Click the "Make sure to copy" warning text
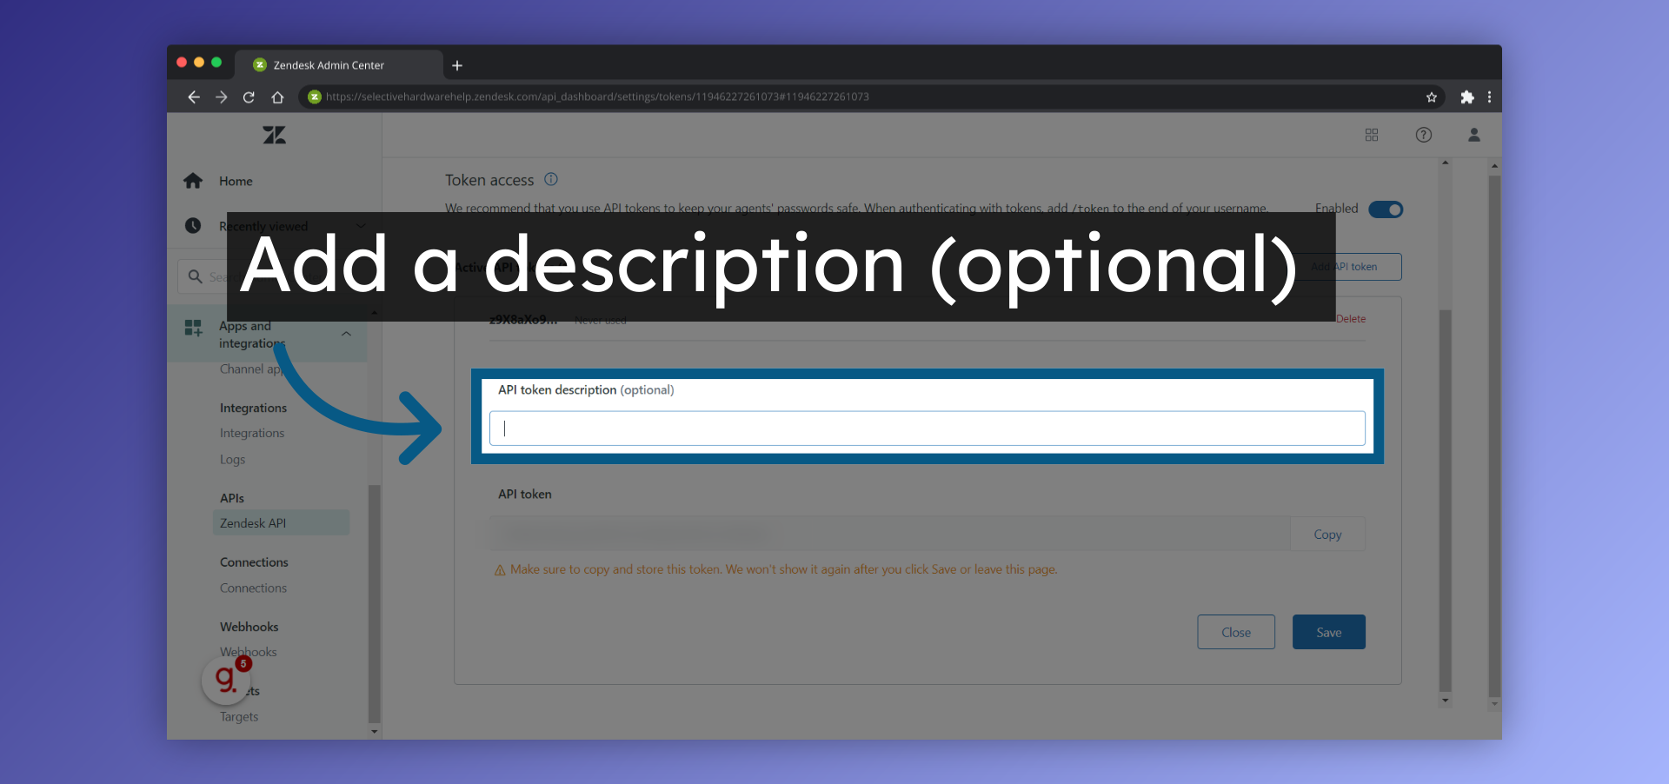 (783, 569)
